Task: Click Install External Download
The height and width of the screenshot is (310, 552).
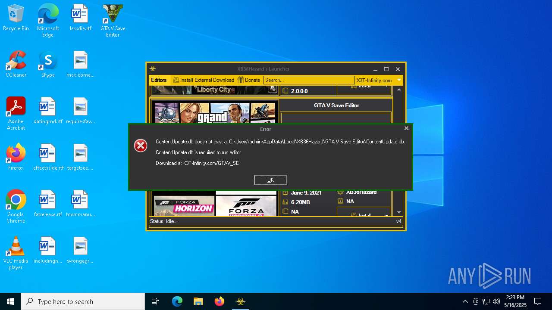Action: (204, 80)
